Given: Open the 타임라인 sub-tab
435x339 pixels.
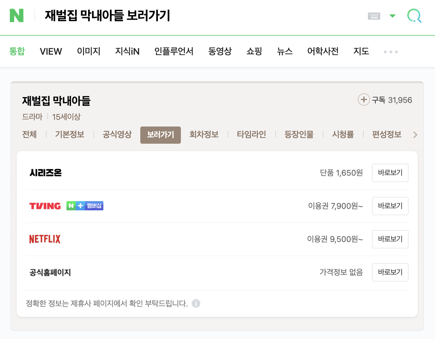Looking at the screenshot, I should click(x=251, y=134).
